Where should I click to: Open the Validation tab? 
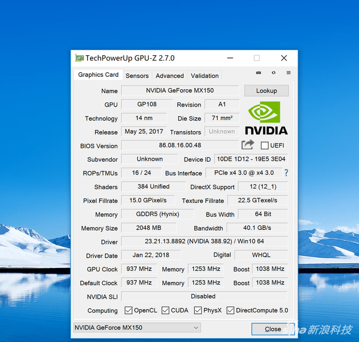pyautogui.click(x=205, y=76)
